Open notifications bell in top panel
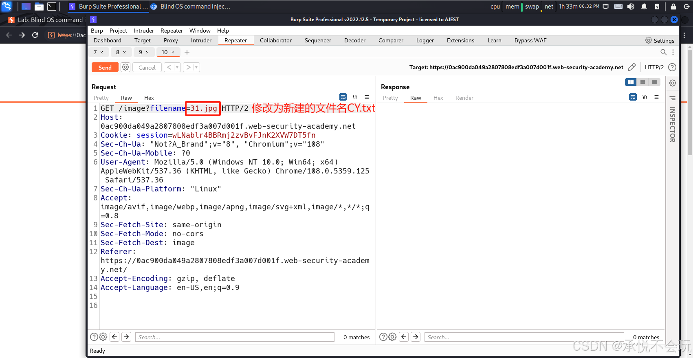Viewport: 693px width, 358px height. (644, 7)
